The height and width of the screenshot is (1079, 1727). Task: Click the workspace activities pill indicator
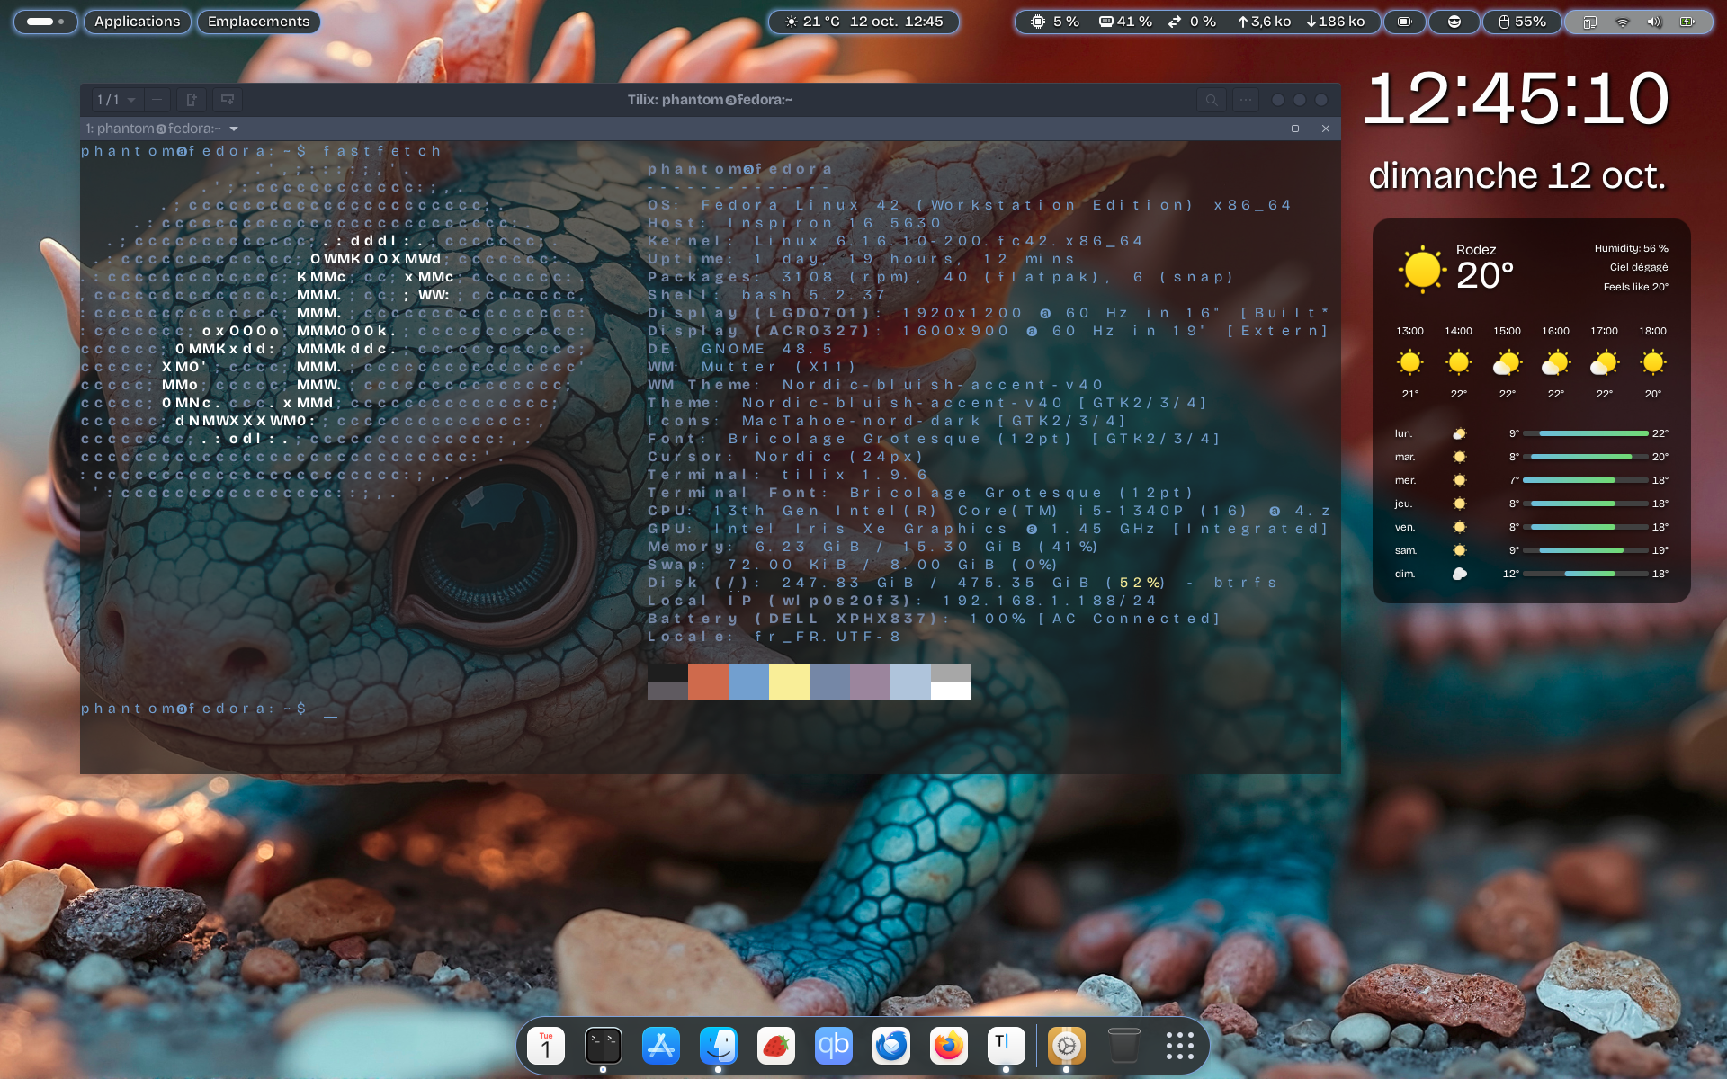(x=45, y=22)
